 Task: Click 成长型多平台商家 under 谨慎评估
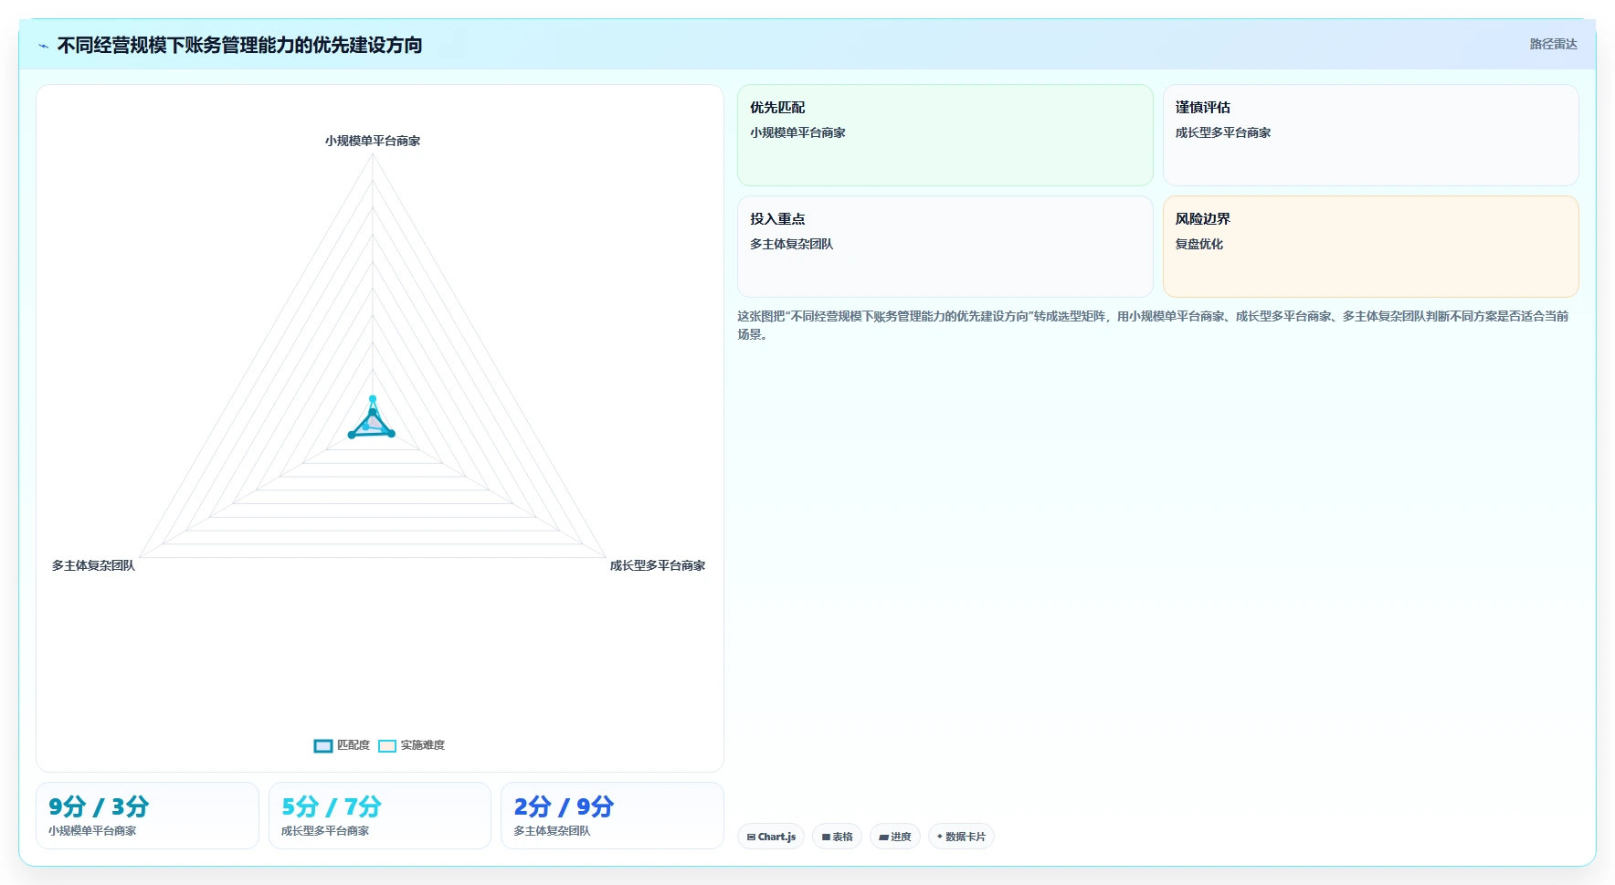click(1223, 132)
